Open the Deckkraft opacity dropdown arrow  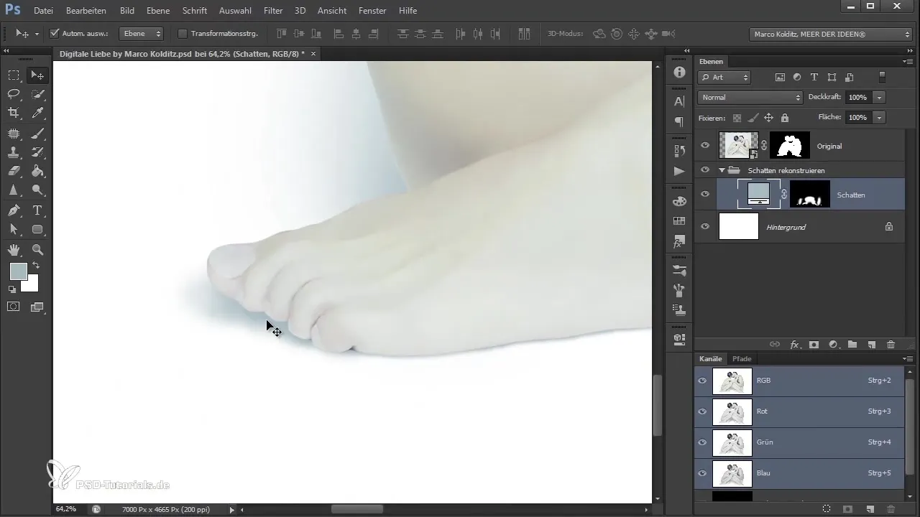click(x=880, y=97)
